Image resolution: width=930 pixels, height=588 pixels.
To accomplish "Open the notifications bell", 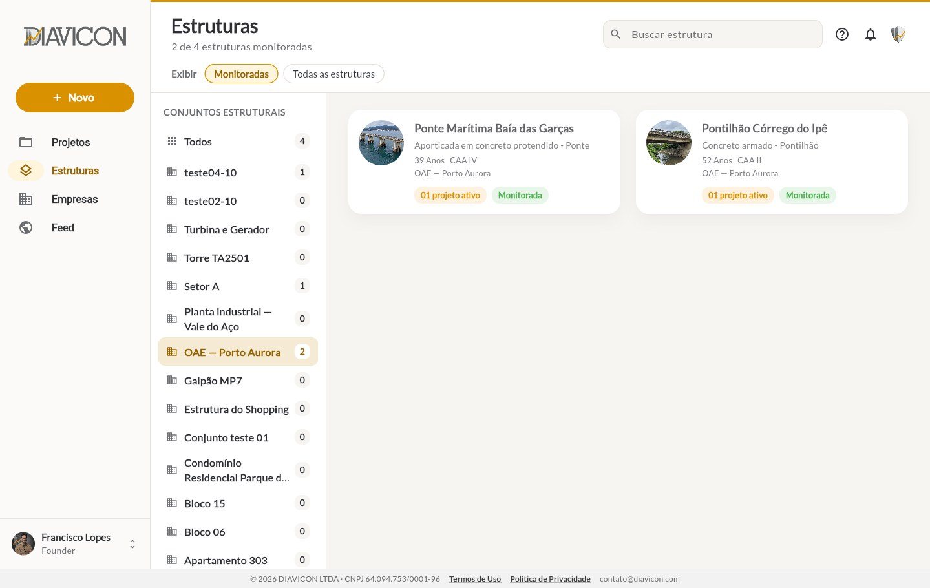I will point(871,34).
